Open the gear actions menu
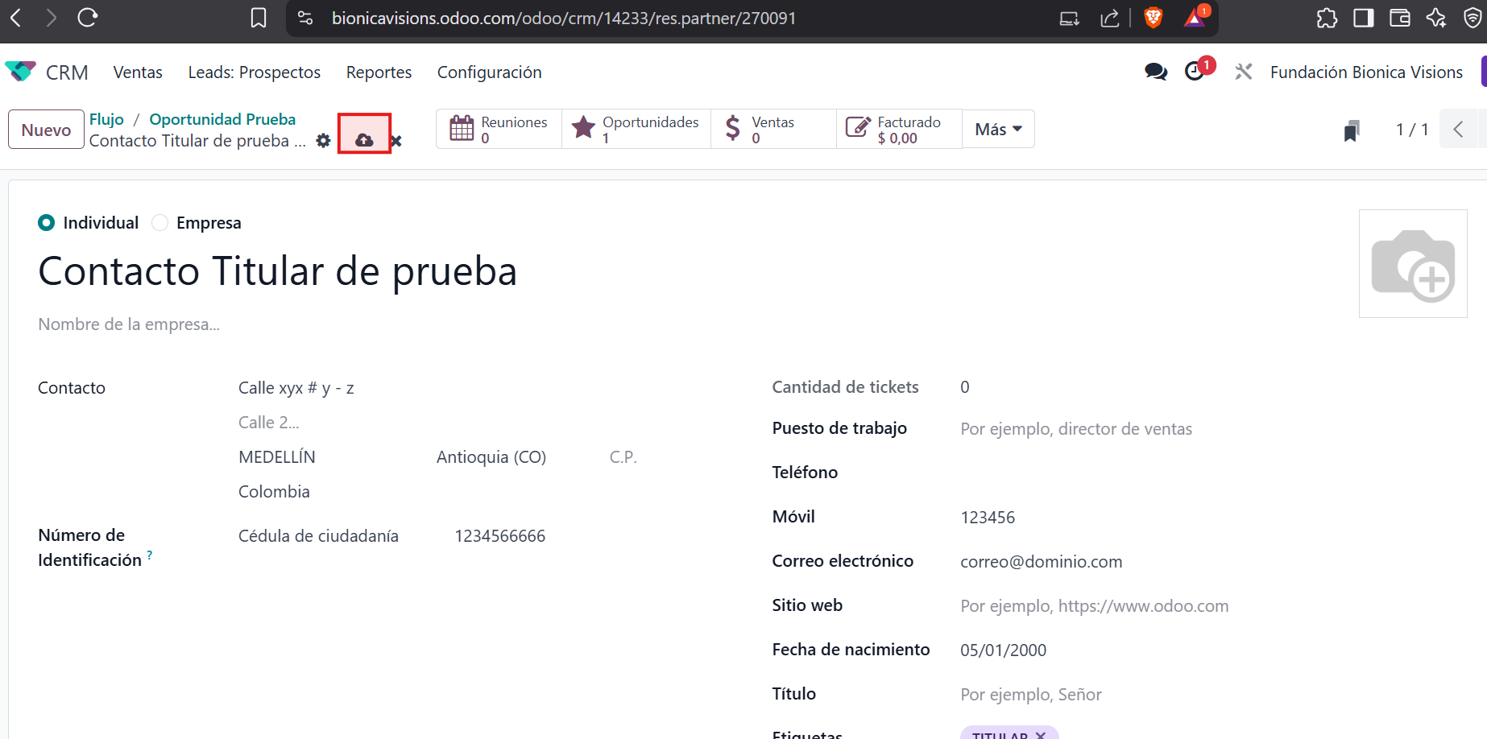The width and height of the screenshot is (1487, 739). (323, 141)
